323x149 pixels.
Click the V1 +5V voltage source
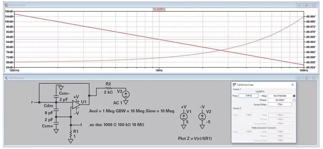point(184,116)
